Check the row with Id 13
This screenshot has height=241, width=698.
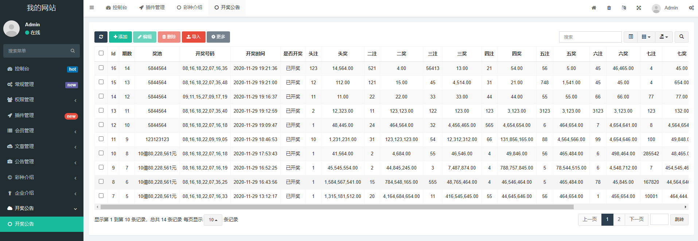(x=101, y=110)
